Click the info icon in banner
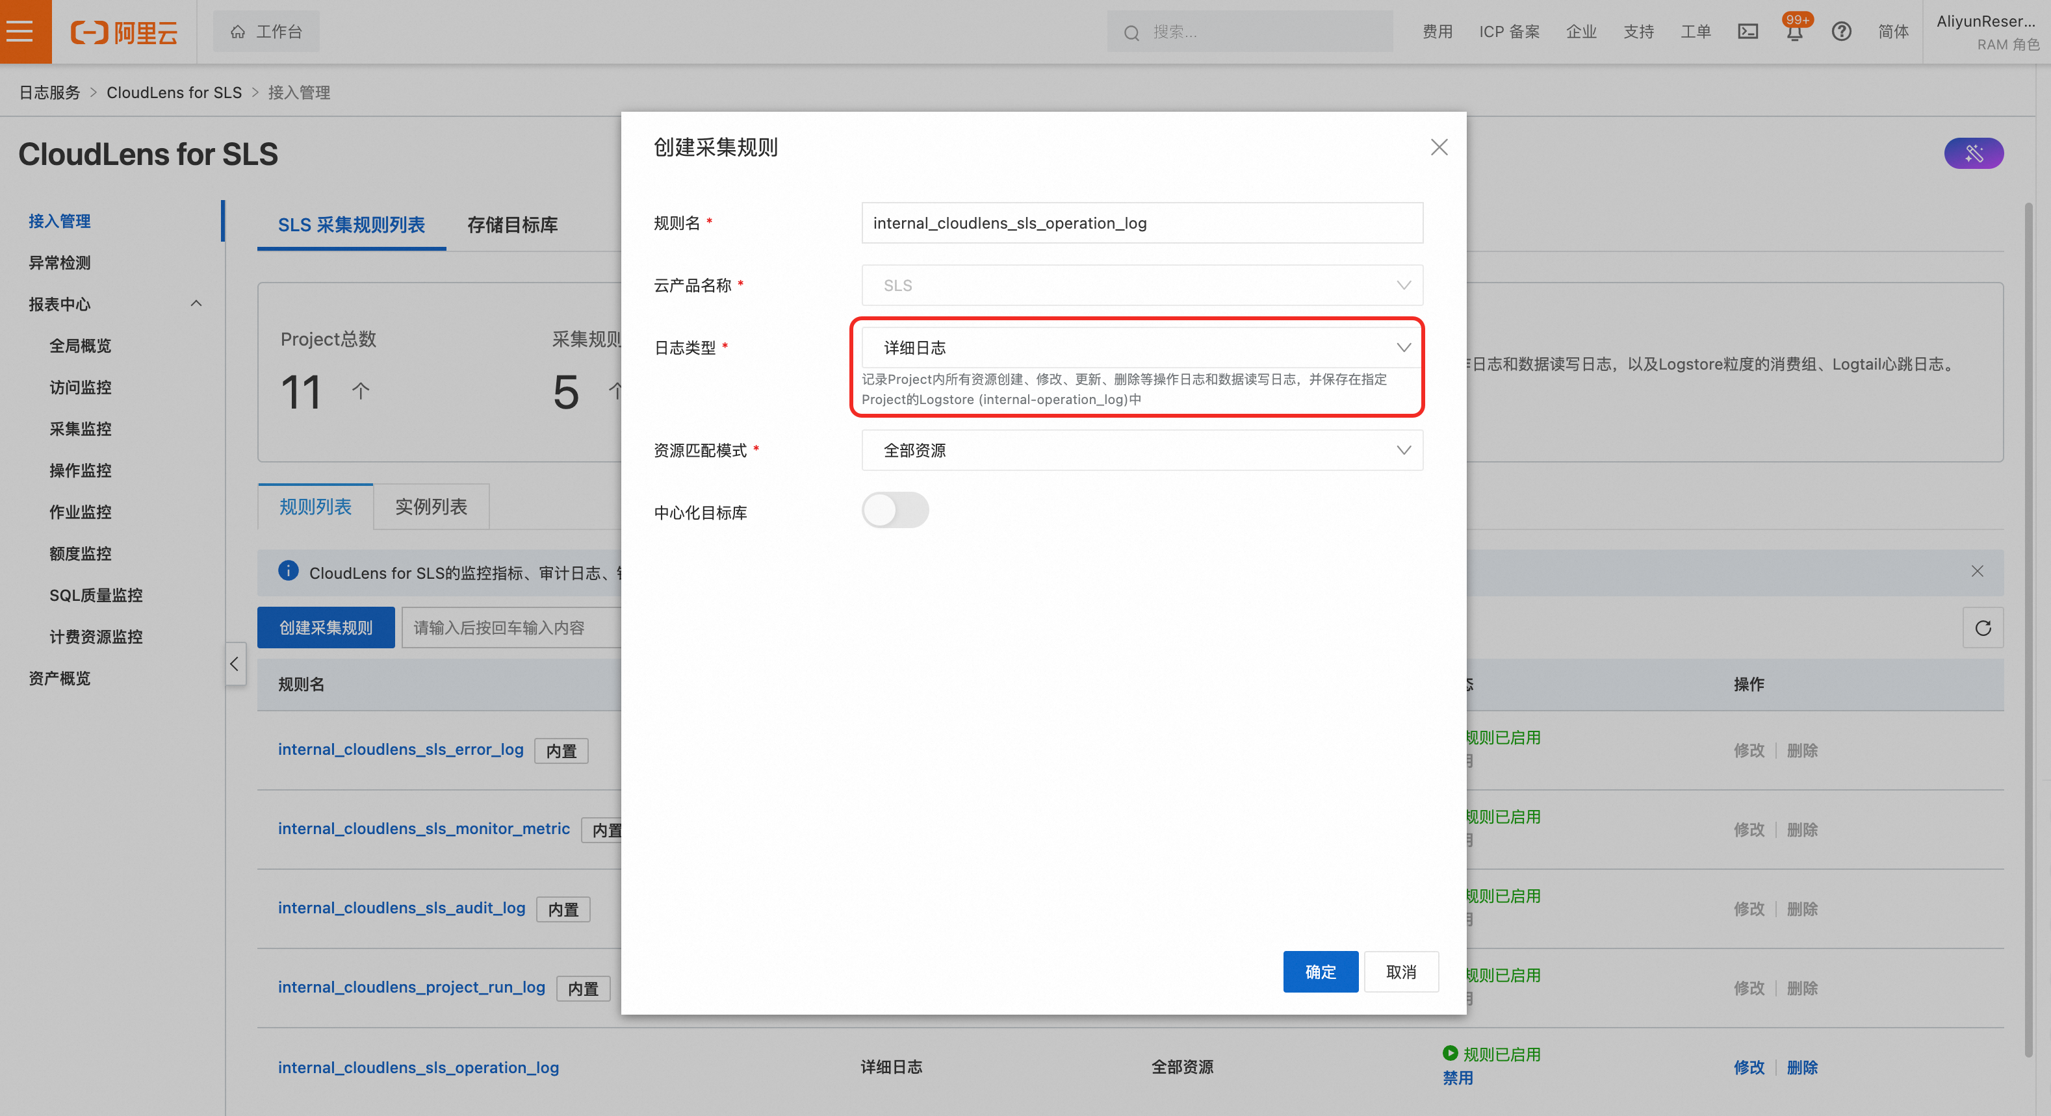 coord(289,571)
